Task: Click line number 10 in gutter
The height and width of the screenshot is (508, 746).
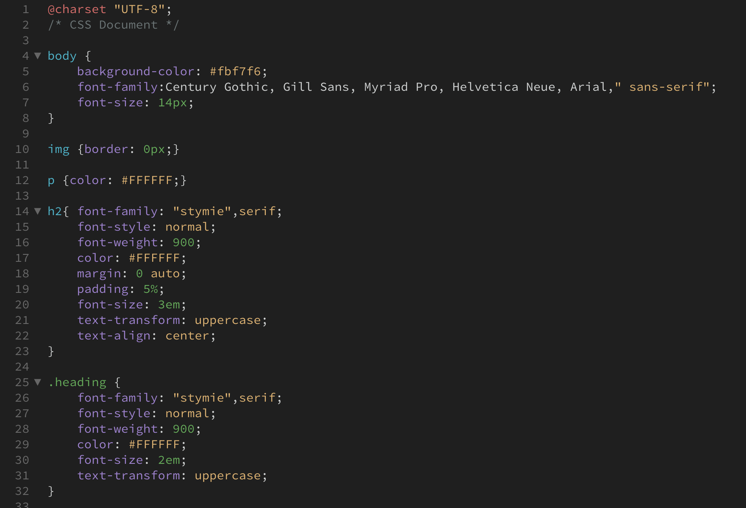Action: [22, 149]
